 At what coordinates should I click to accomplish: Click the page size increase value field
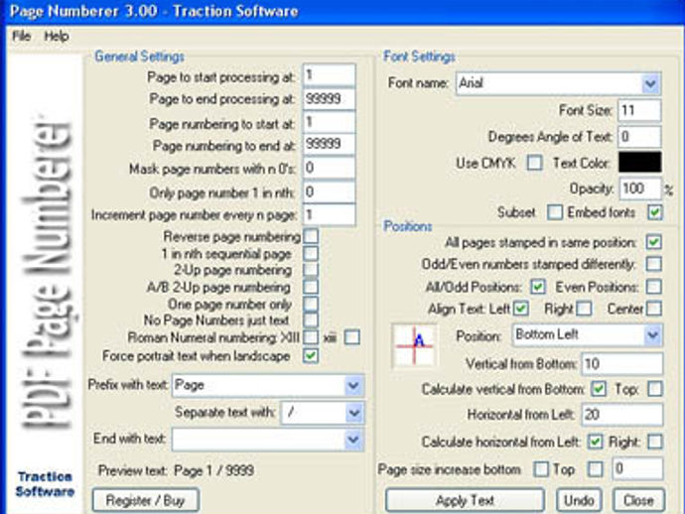coord(637,469)
